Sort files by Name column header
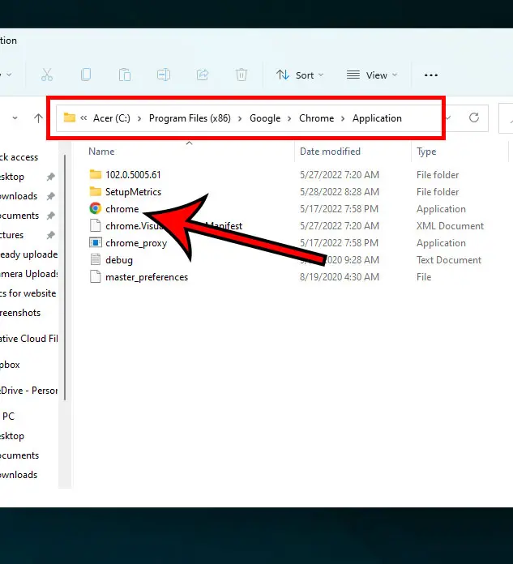513x564 pixels. click(101, 152)
